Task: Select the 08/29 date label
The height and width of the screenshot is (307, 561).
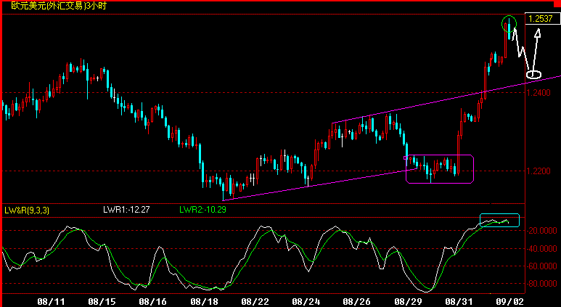Action: point(408,301)
